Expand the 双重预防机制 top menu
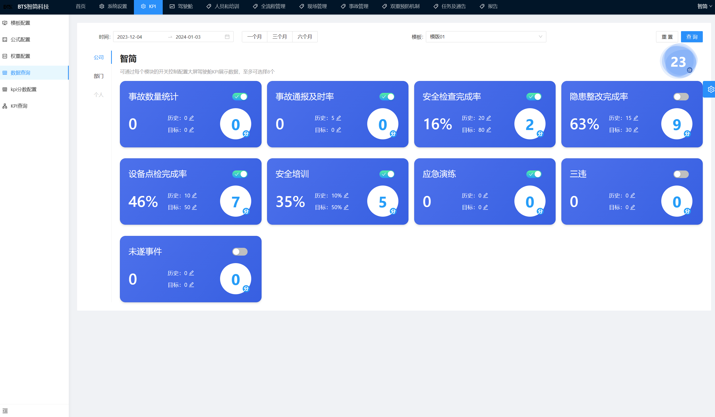The width and height of the screenshot is (715, 417). coord(401,6)
